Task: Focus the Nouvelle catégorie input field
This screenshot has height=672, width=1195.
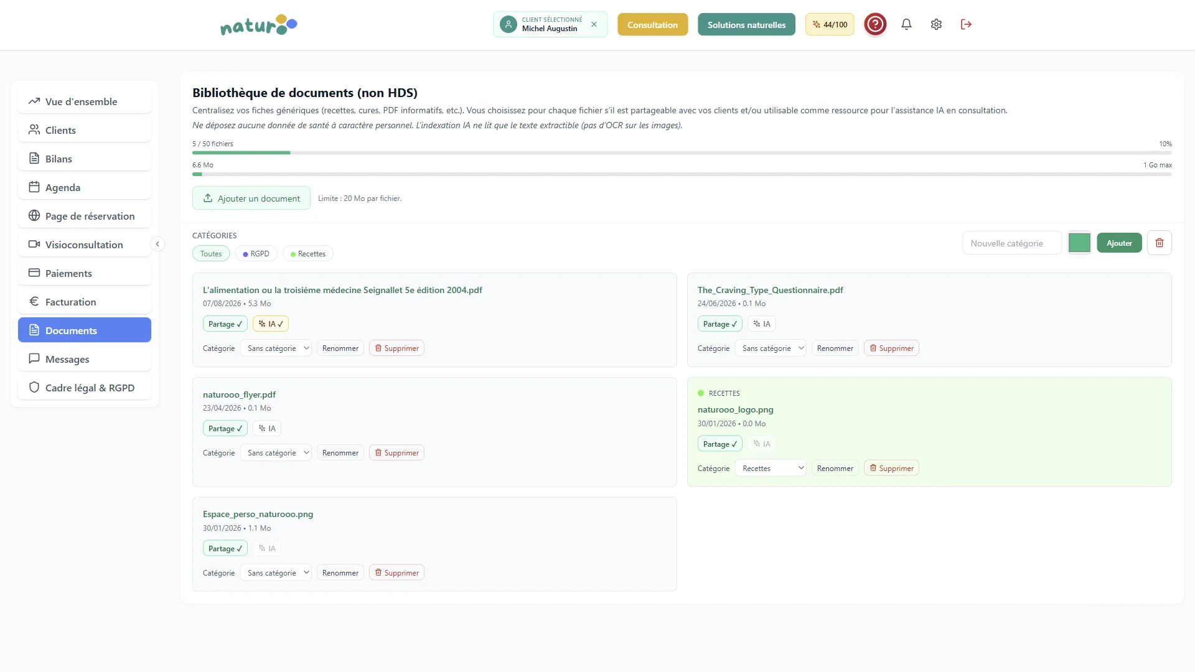Action: [1012, 243]
